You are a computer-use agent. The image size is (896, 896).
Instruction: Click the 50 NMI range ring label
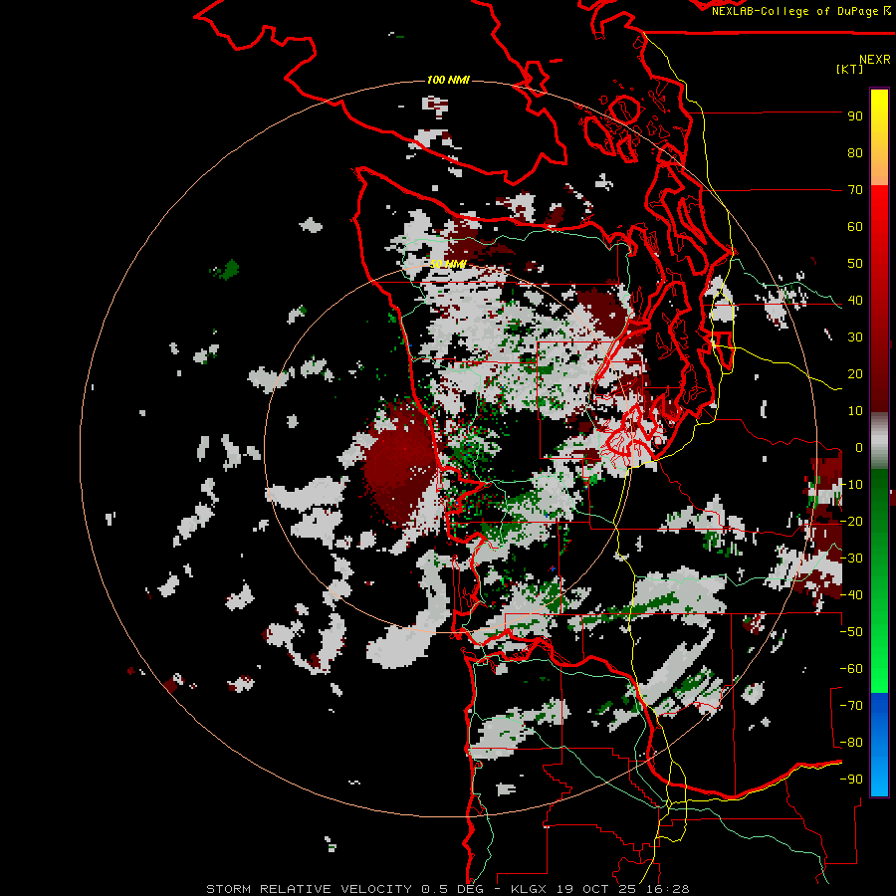pos(448,264)
